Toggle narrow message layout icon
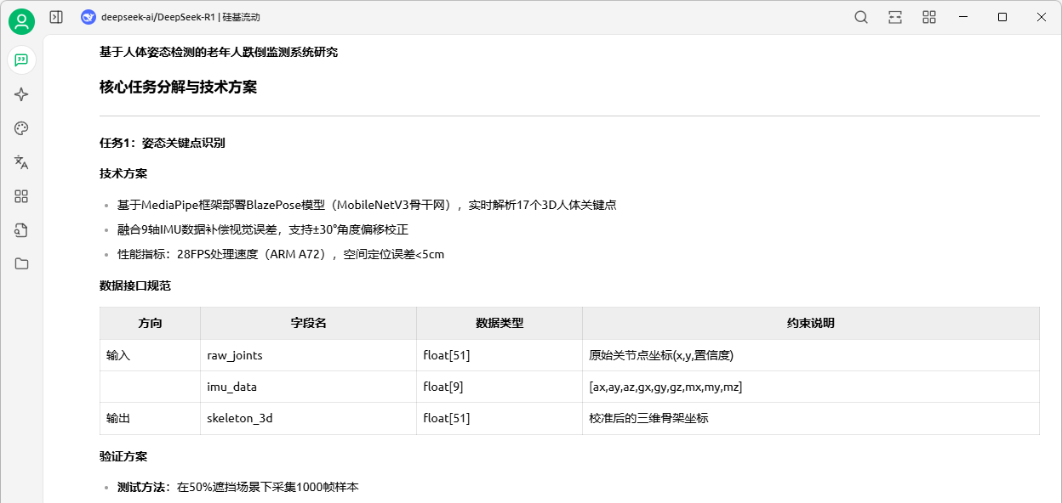Image resolution: width=1062 pixels, height=503 pixels. coord(895,17)
